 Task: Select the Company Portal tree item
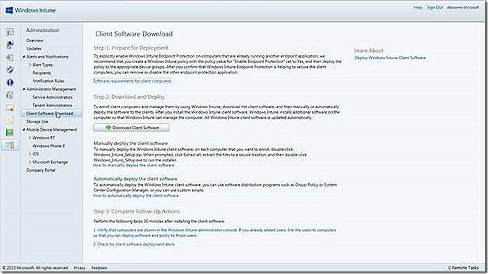(x=41, y=170)
